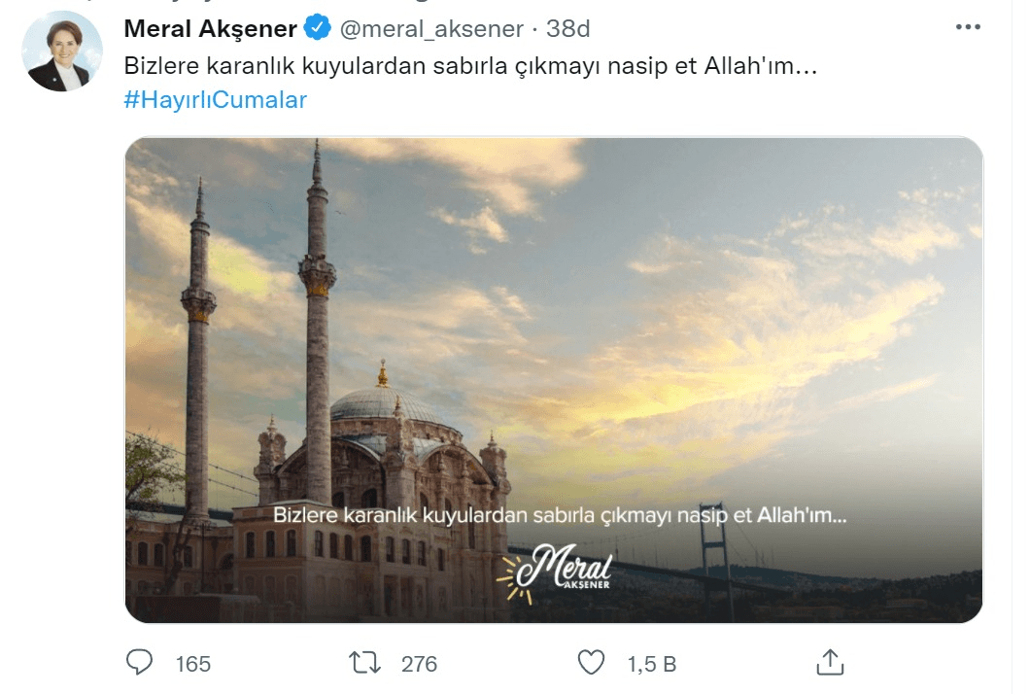Screen dimensions: 1030x694
Task: Click the like count 1,5 B
Action: (x=651, y=664)
